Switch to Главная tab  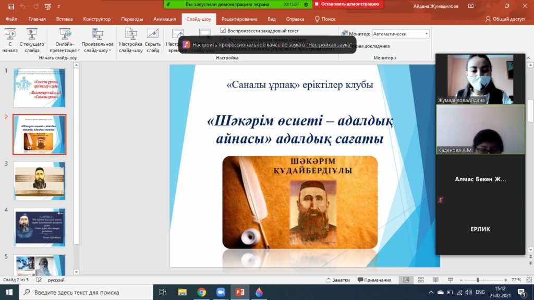pyautogui.click(x=37, y=19)
